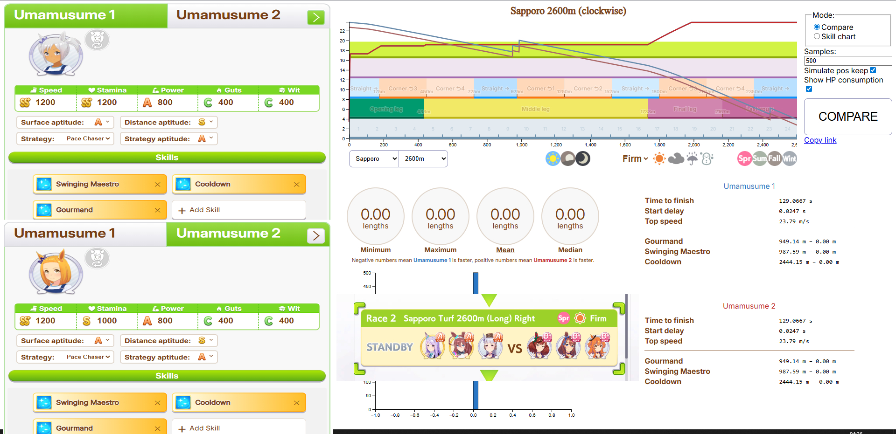Toggle Show HP consumption checkbox
The height and width of the screenshot is (434, 896).
pos(809,89)
